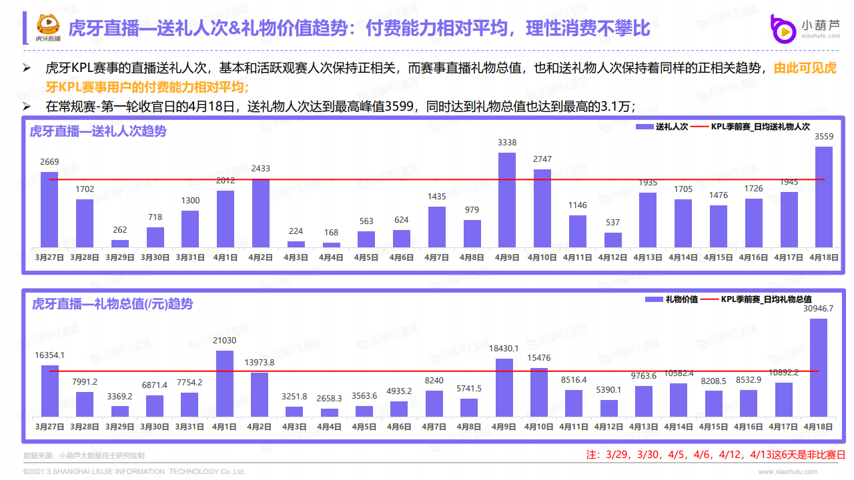Open the www.xiaohulu.com link in footer
The height and width of the screenshot is (480, 854).
click(787, 471)
